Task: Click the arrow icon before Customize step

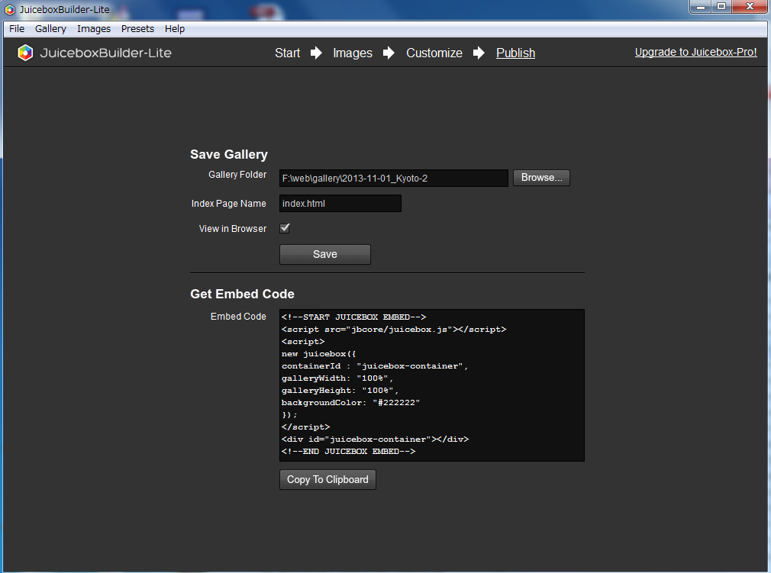Action: pyautogui.click(x=389, y=53)
